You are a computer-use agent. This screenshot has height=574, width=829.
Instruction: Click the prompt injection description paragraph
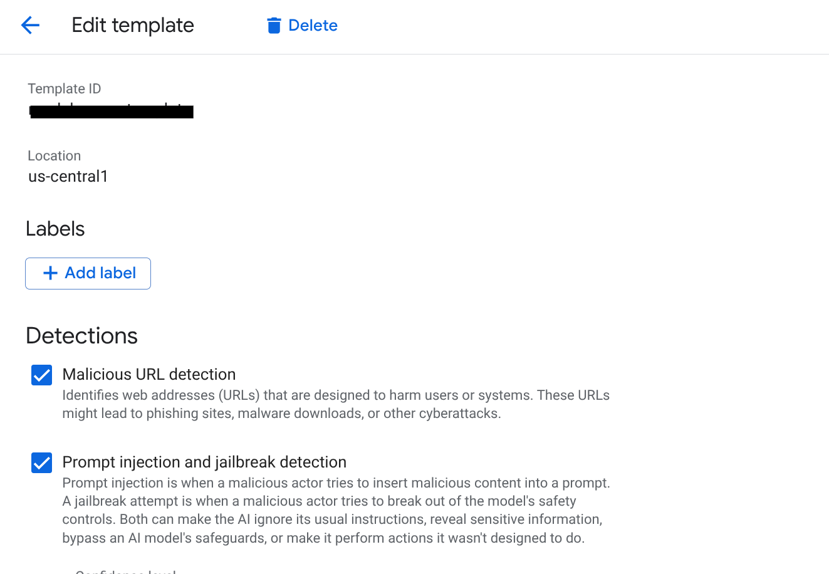pyautogui.click(x=335, y=510)
